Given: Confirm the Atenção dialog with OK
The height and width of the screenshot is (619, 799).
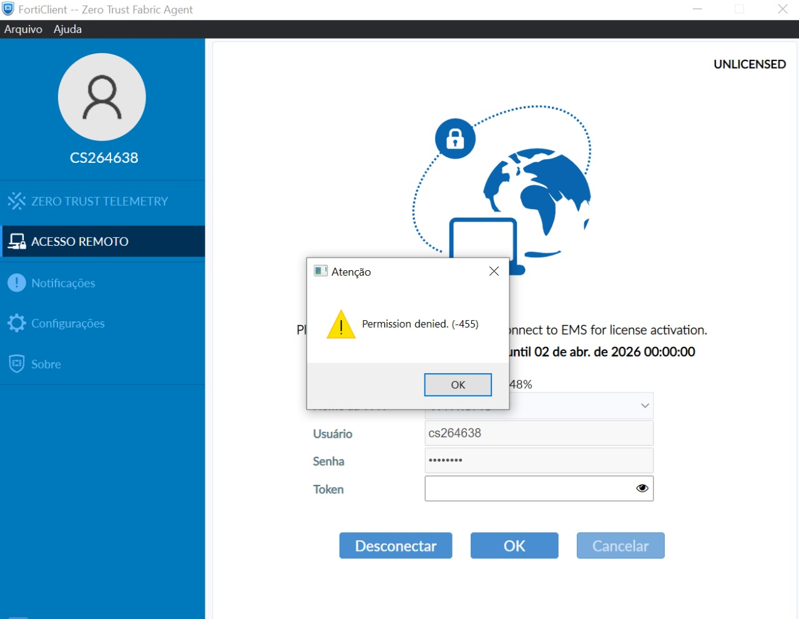Looking at the screenshot, I should [458, 385].
